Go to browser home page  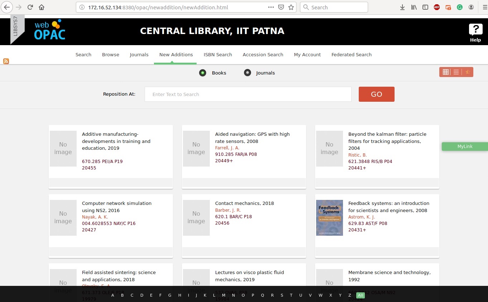pos(42,7)
